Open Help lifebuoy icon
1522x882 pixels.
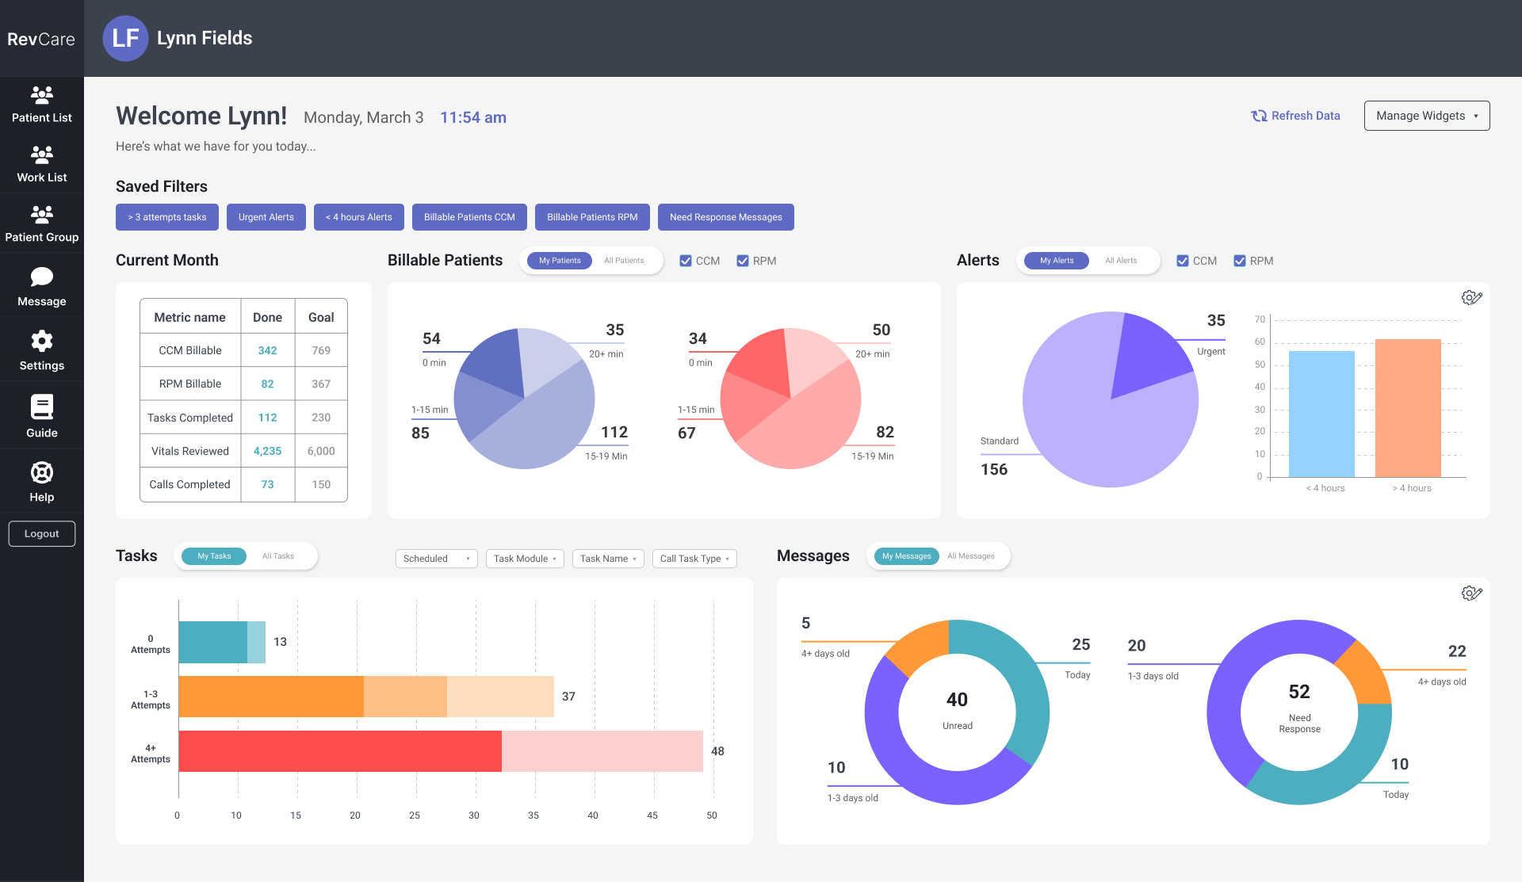pyautogui.click(x=41, y=473)
